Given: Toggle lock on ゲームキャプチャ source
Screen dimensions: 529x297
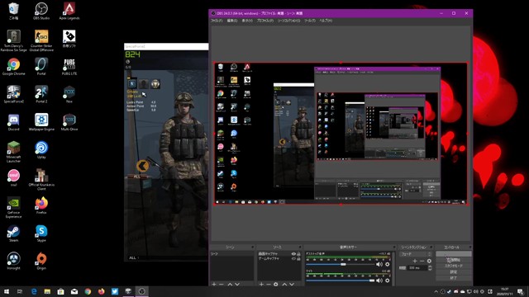Looking at the screenshot, I should pos(298,258).
